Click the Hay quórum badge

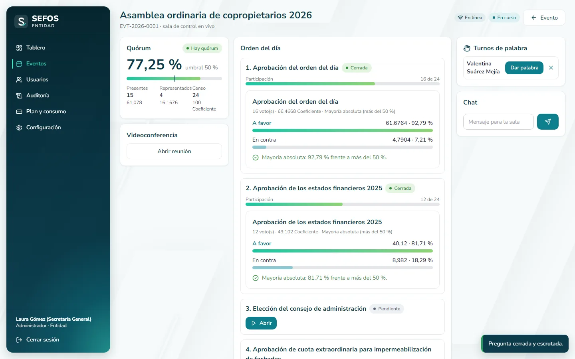pos(202,48)
